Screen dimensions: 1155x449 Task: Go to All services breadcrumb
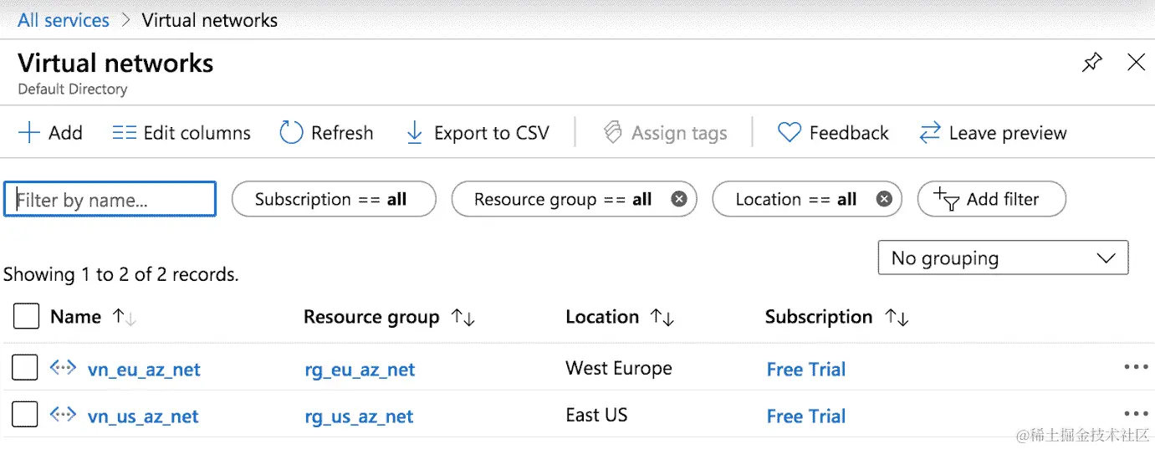coord(64,20)
